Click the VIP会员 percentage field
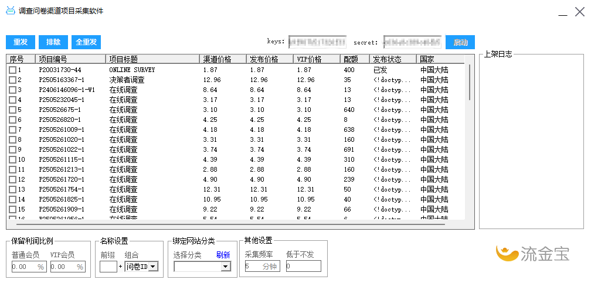The height and width of the screenshot is (283, 591). pos(68,267)
